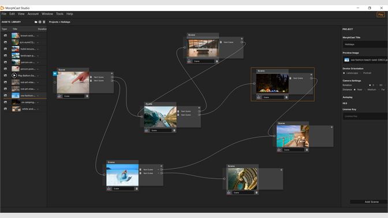Click the folder icon in the Assets Library header
388x218 pixels.
36,22
